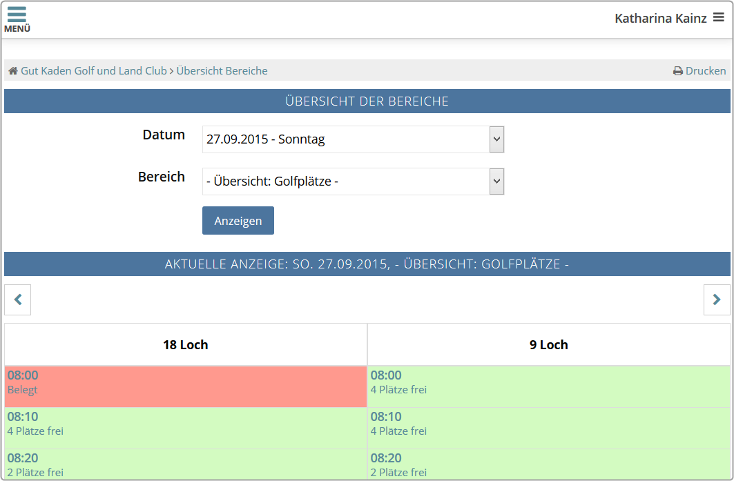Image resolution: width=734 pixels, height=481 pixels.
Task: Choose 08:20 slot on 18 Loch
Action: click(x=186, y=464)
